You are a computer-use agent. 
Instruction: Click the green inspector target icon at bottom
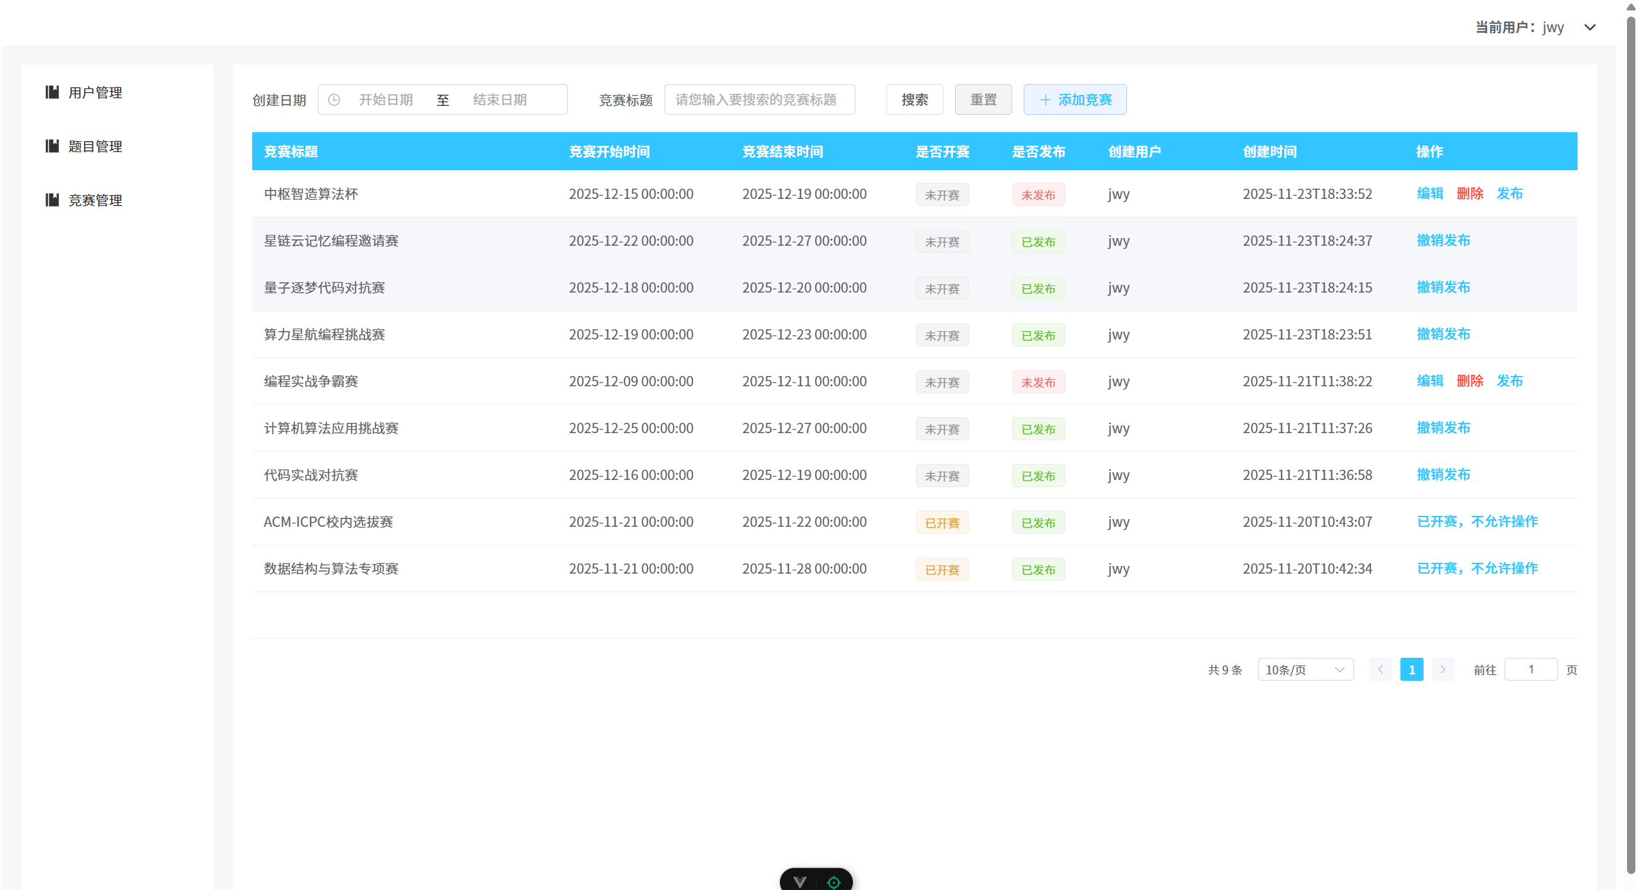833,882
